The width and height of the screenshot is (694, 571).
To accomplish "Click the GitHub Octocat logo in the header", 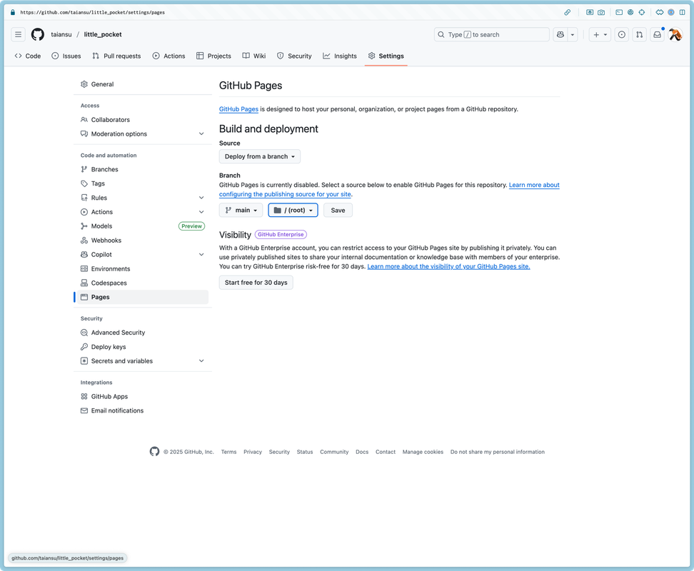I will 38,34.
